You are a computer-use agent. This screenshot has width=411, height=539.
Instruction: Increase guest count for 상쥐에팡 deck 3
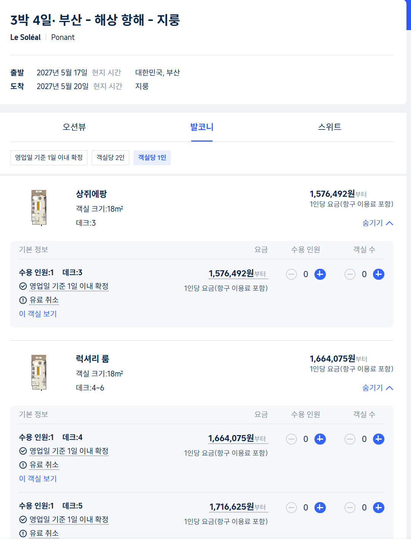pos(320,274)
